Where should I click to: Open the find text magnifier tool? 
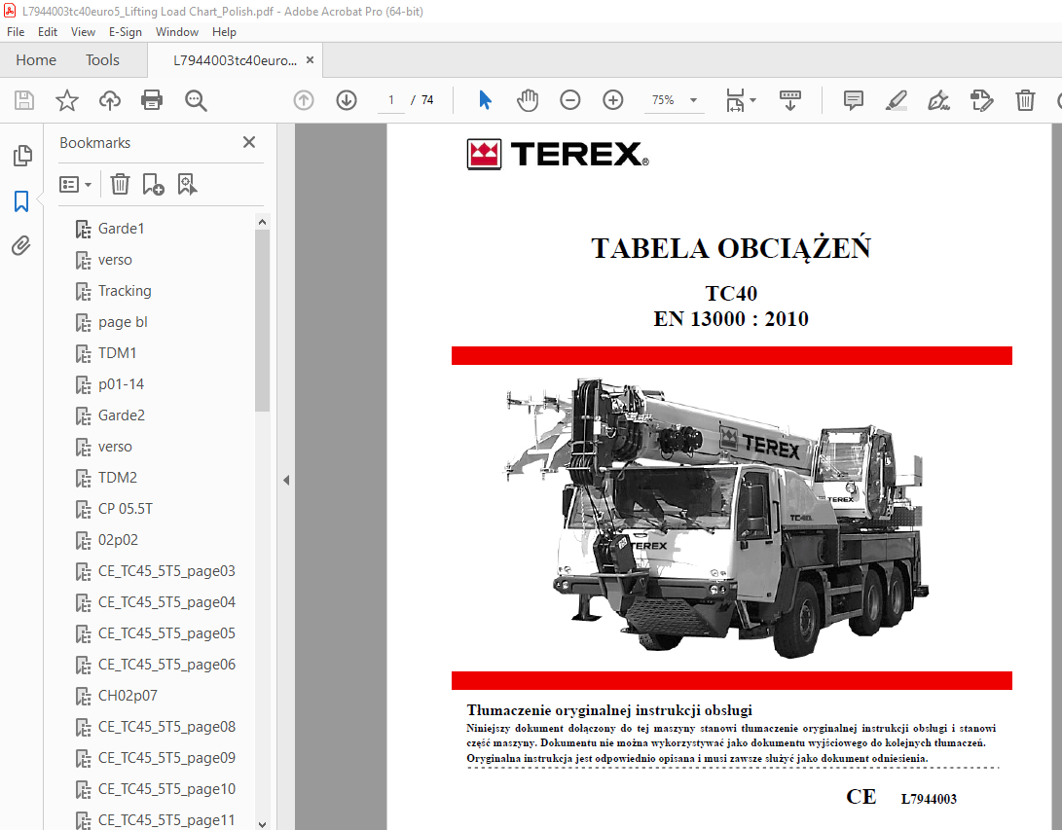tap(196, 101)
